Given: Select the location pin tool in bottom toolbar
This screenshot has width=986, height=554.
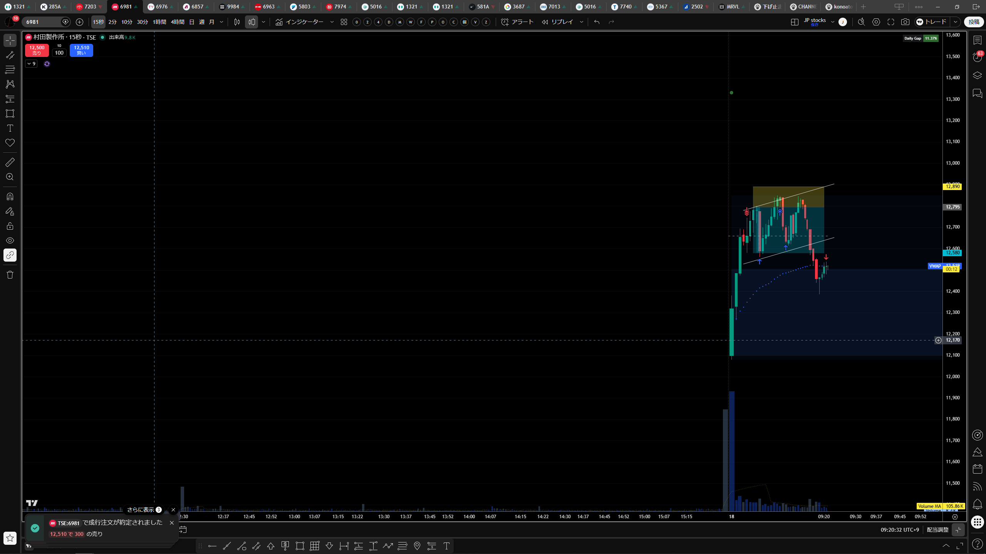Looking at the screenshot, I should (417, 546).
